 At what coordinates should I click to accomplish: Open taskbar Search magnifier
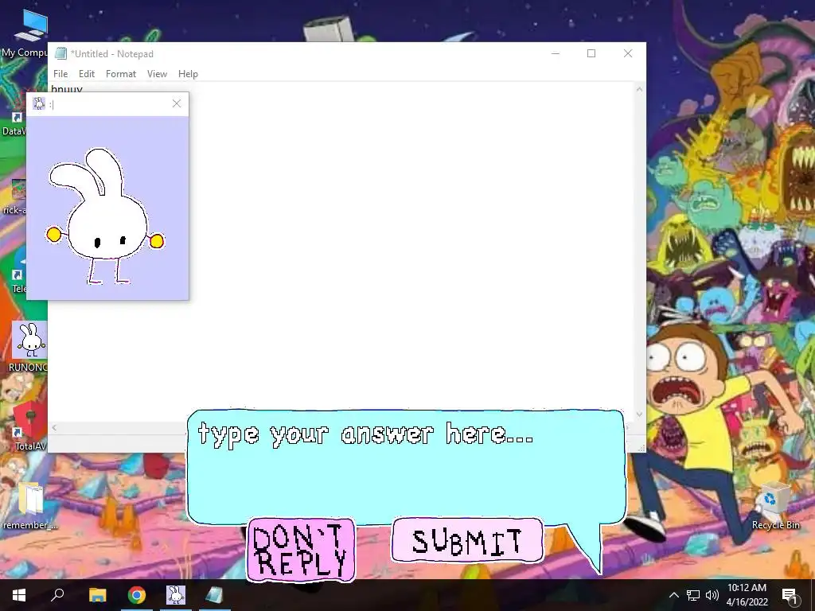(57, 595)
